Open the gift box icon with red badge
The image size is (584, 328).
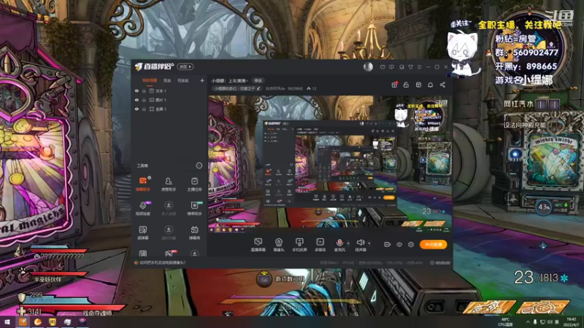click(x=394, y=85)
